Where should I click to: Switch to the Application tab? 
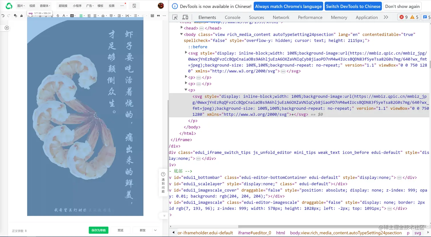click(367, 17)
